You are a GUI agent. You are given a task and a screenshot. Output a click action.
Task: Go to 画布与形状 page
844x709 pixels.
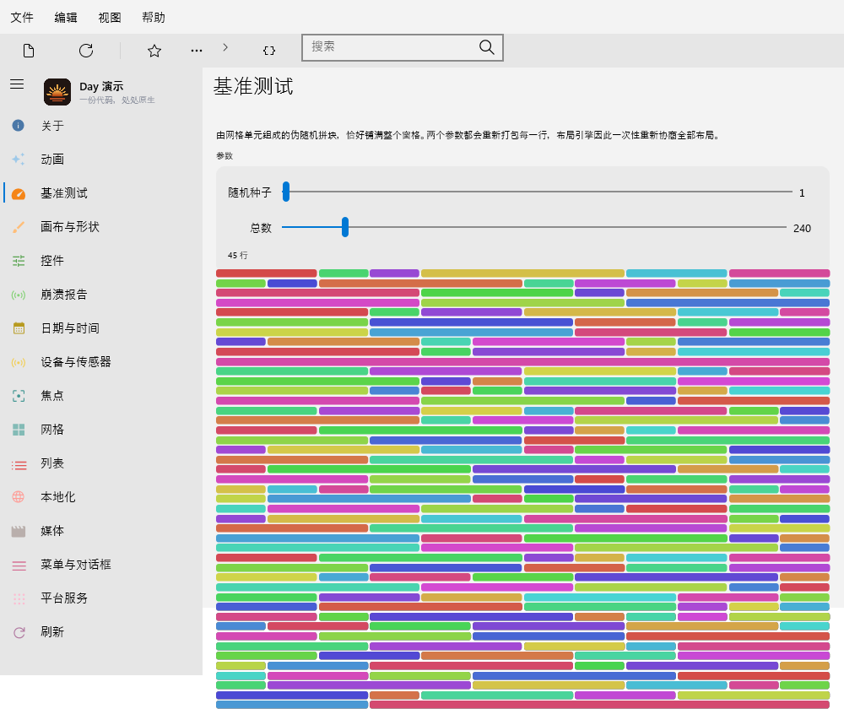tap(102, 227)
